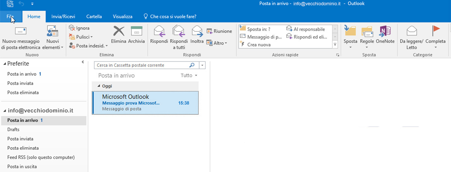Viewport: 451px width, 172px height.
Task: Open the Visualizza ribbon tab
Action: point(123,16)
